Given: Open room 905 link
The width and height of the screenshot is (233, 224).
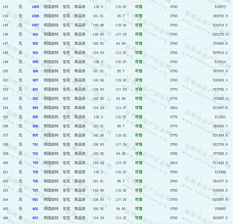Looking at the screenshot, I should (x=35, y=62).
